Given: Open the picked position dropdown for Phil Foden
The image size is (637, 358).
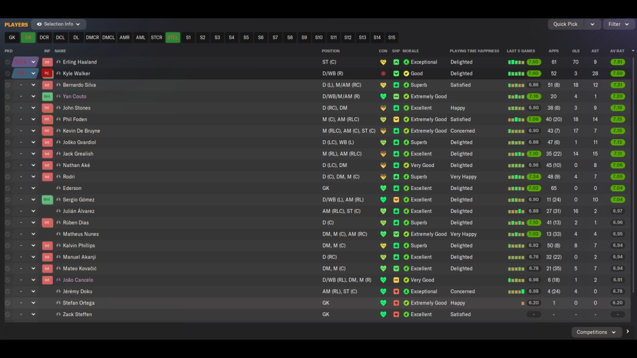Looking at the screenshot, I should (25, 119).
